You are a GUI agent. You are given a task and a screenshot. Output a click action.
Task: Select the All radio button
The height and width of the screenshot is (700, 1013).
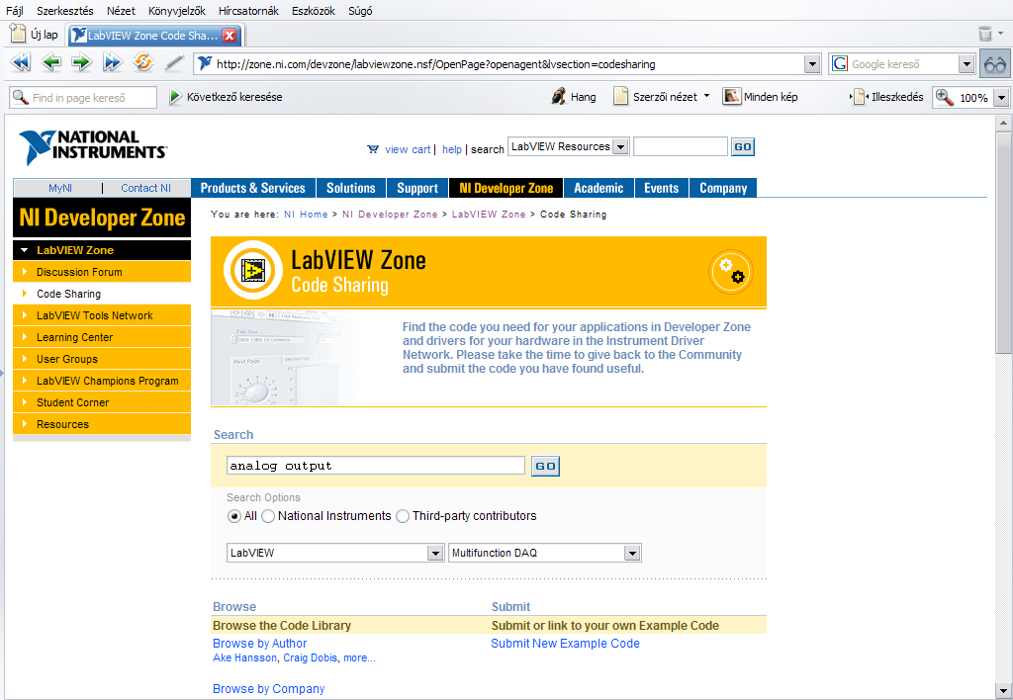click(x=233, y=517)
